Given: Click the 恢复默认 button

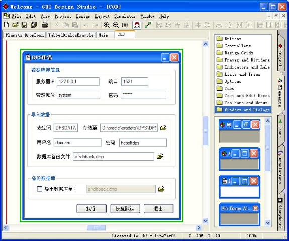Looking at the screenshot, I should click(125, 208).
